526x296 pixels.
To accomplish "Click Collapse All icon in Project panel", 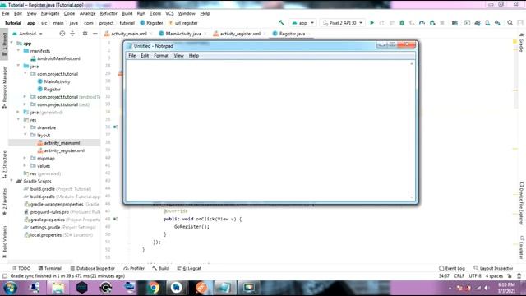I will [x=72, y=34].
